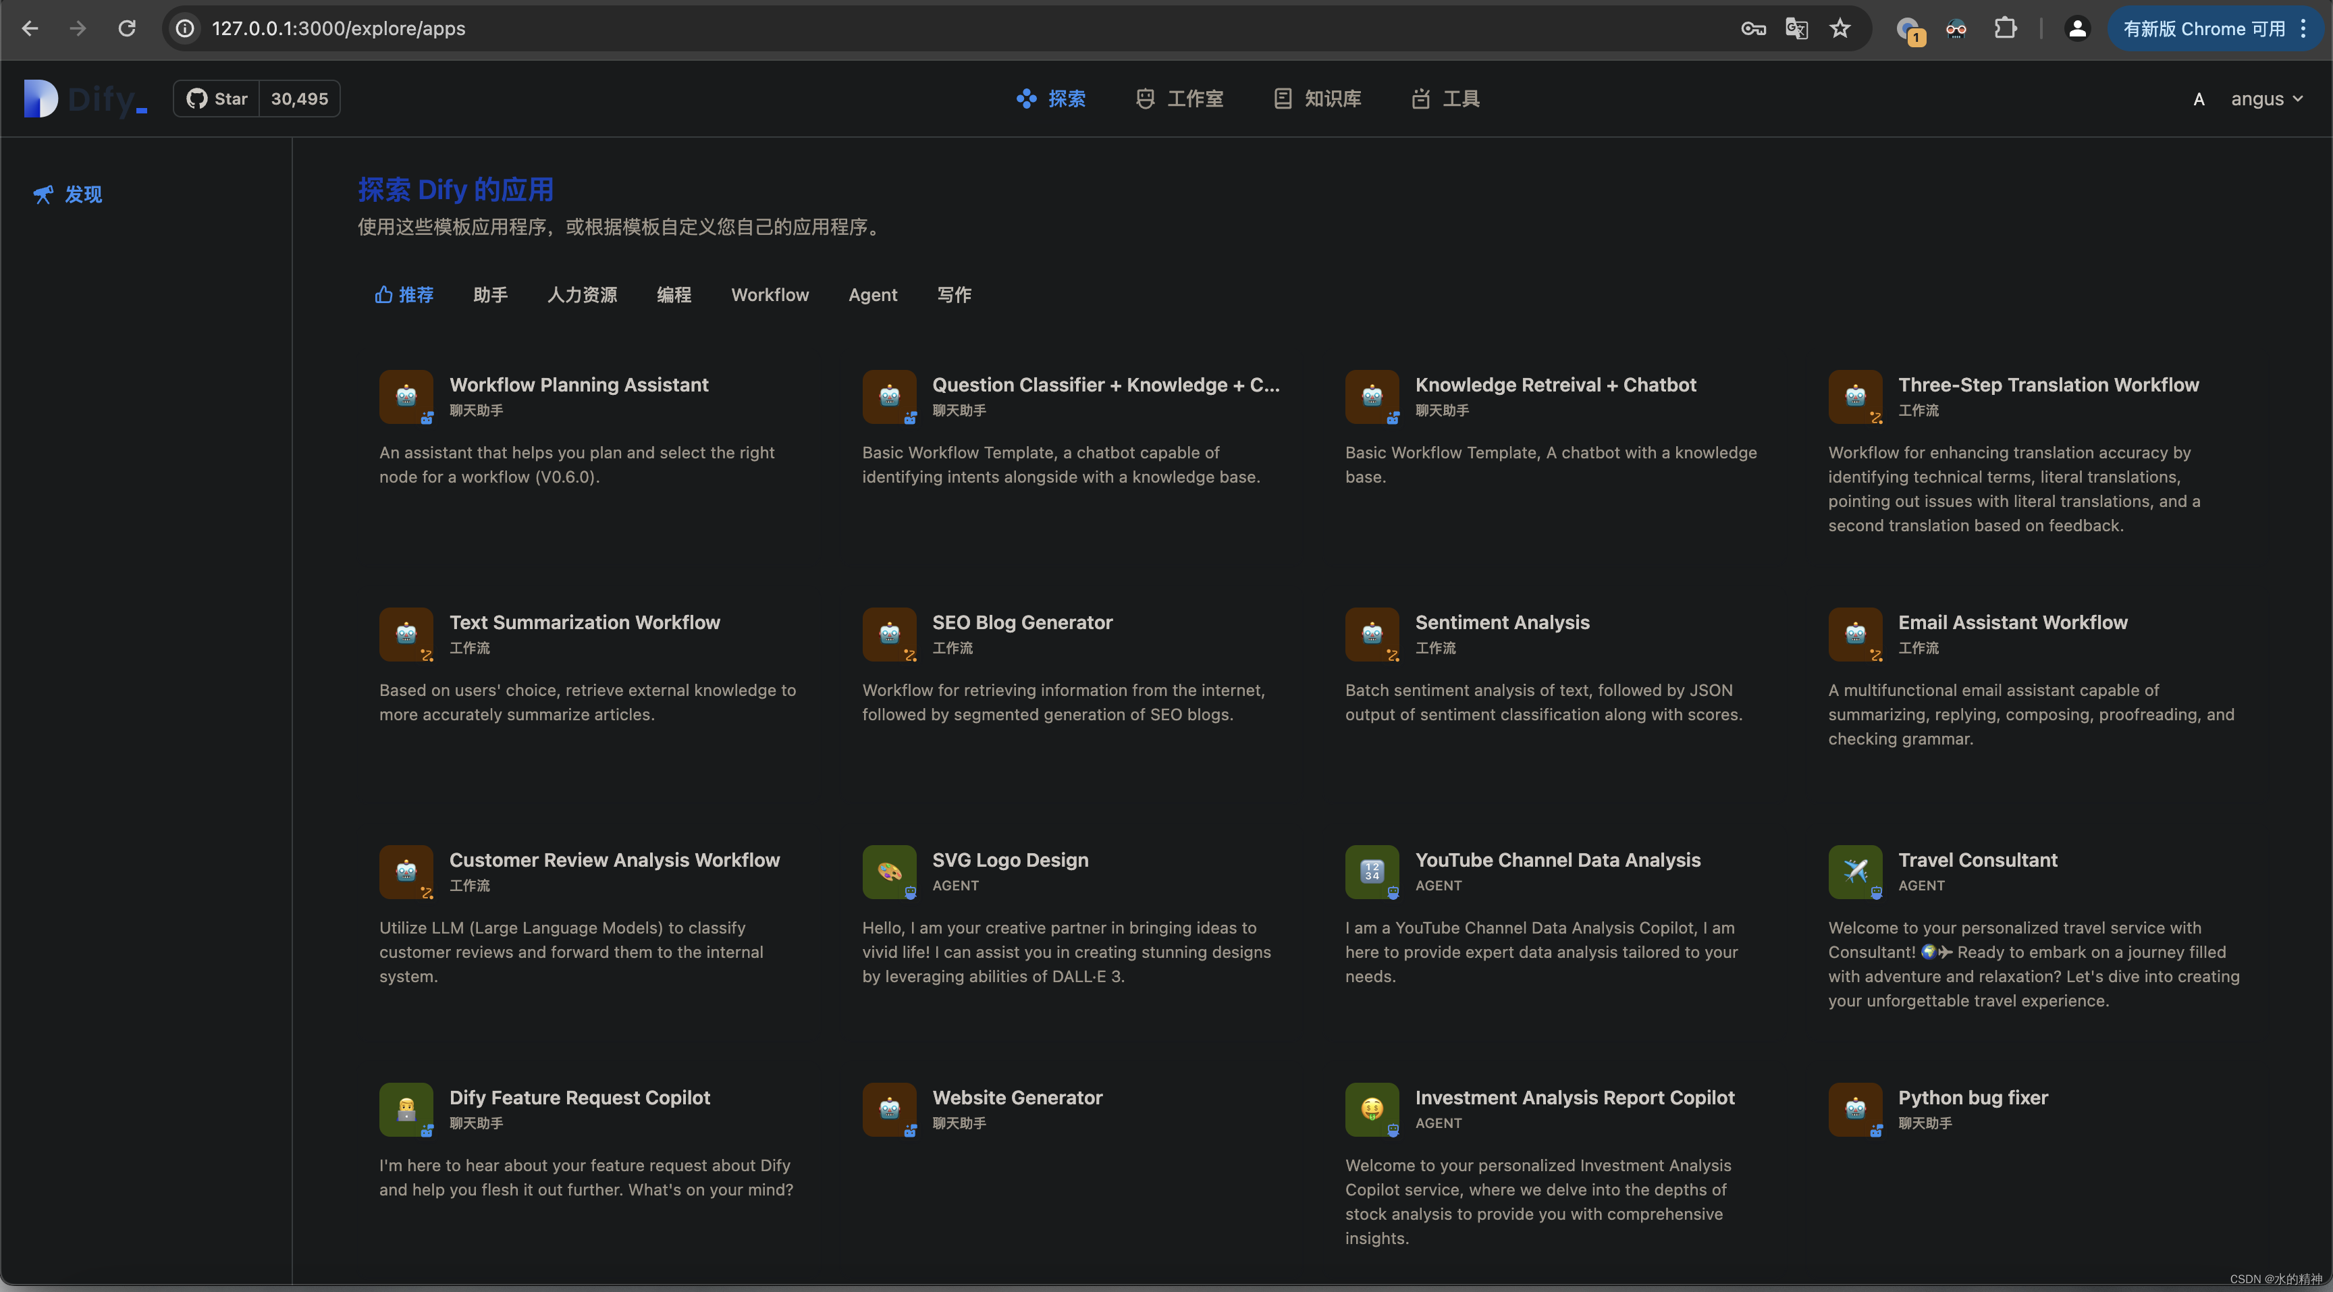This screenshot has width=2333, height=1292.
Task: Click the Dify logo
Action: [85, 99]
